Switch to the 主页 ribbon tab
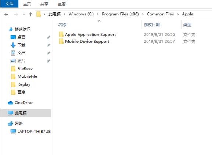The width and height of the screenshot is (212, 155). point(27,4)
